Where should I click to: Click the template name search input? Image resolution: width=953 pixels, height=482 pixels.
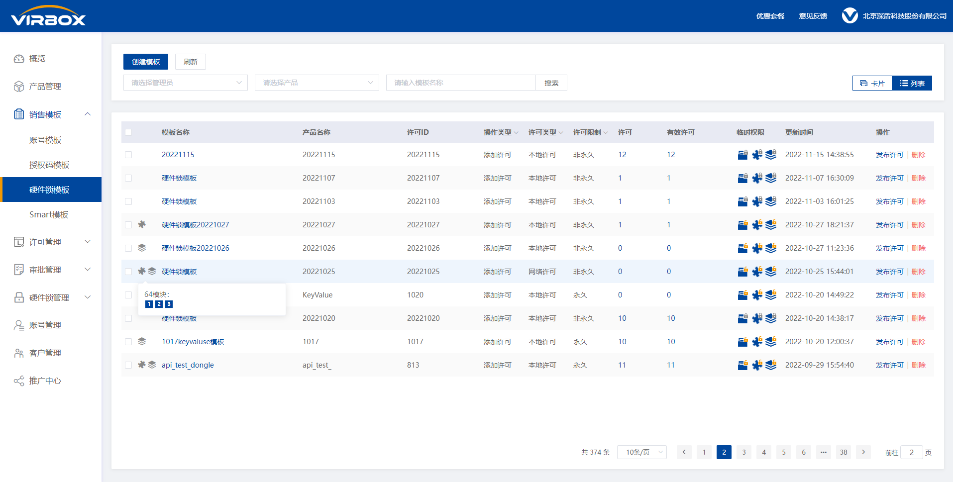click(x=461, y=83)
